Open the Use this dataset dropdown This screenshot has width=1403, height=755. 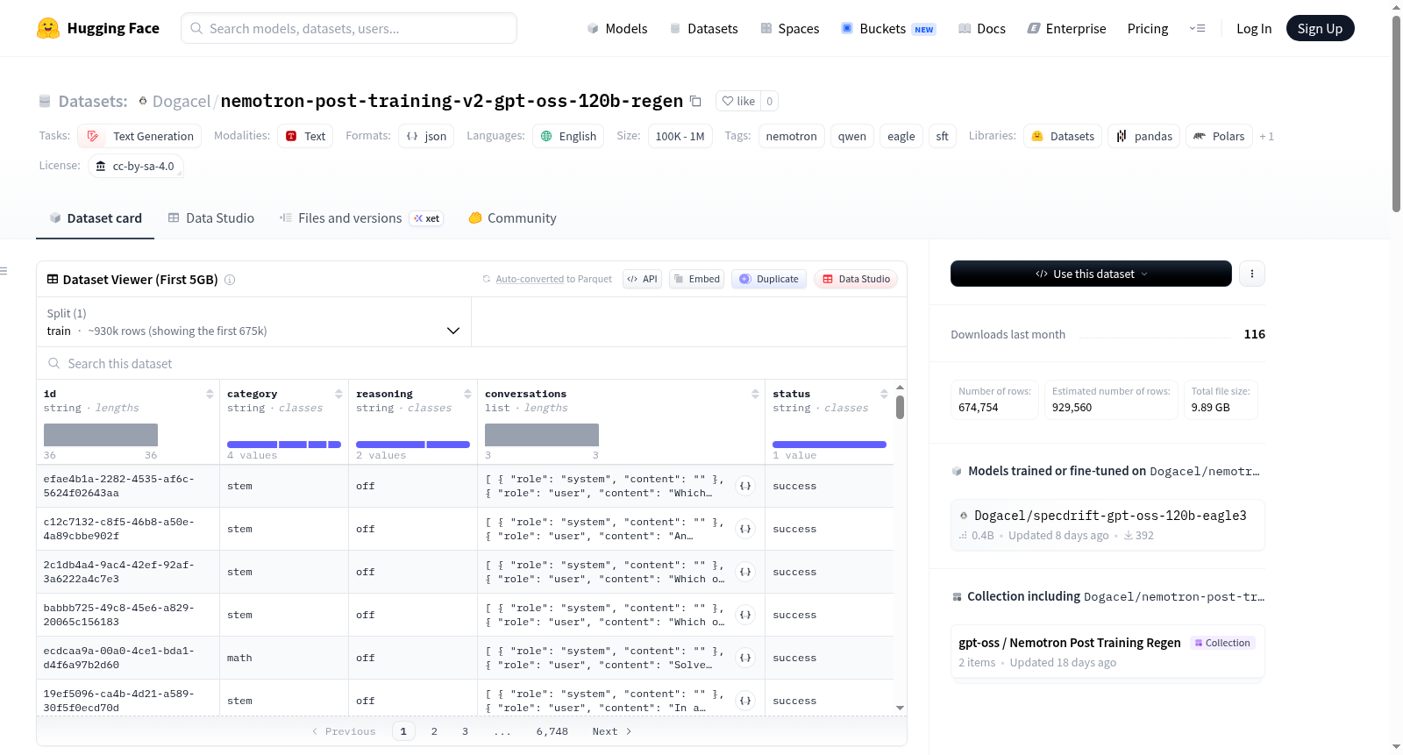click(x=1091, y=274)
